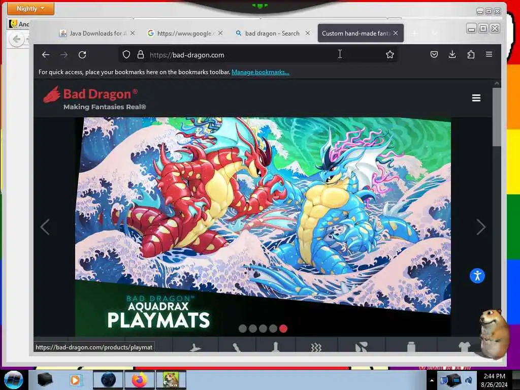Open the blue accessibility widget
The height and width of the screenshot is (390, 520).
[477, 276]
